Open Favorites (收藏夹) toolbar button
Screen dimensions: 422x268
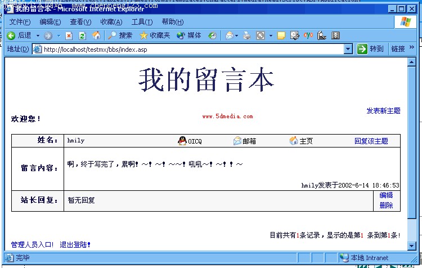point(155,35)
